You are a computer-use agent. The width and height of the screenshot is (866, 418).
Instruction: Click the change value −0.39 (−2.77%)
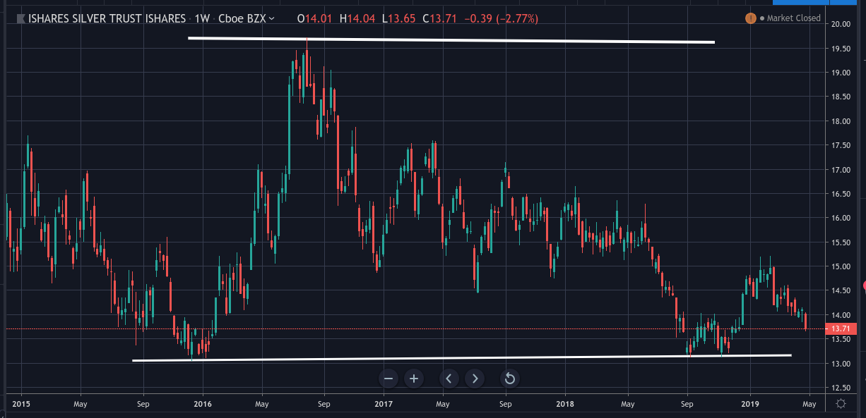tap(502, 18)
